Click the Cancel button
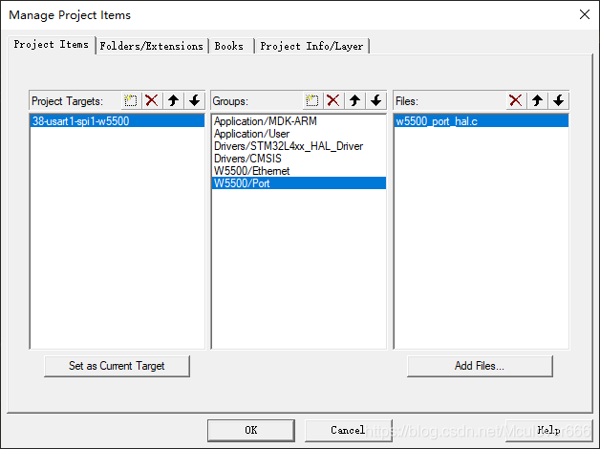The width and height of the screenshot is (600, 449). point(348,430)
